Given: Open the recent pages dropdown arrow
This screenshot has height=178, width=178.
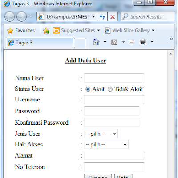Looking at the screenshot, I should tap(31, 17).
